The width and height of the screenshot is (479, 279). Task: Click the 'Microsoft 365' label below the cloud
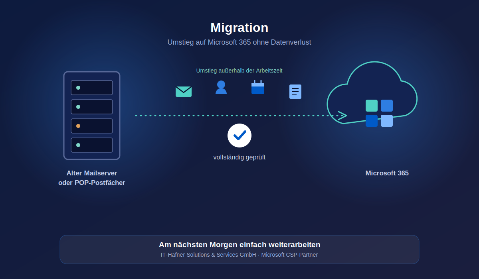tap(387, 173)
